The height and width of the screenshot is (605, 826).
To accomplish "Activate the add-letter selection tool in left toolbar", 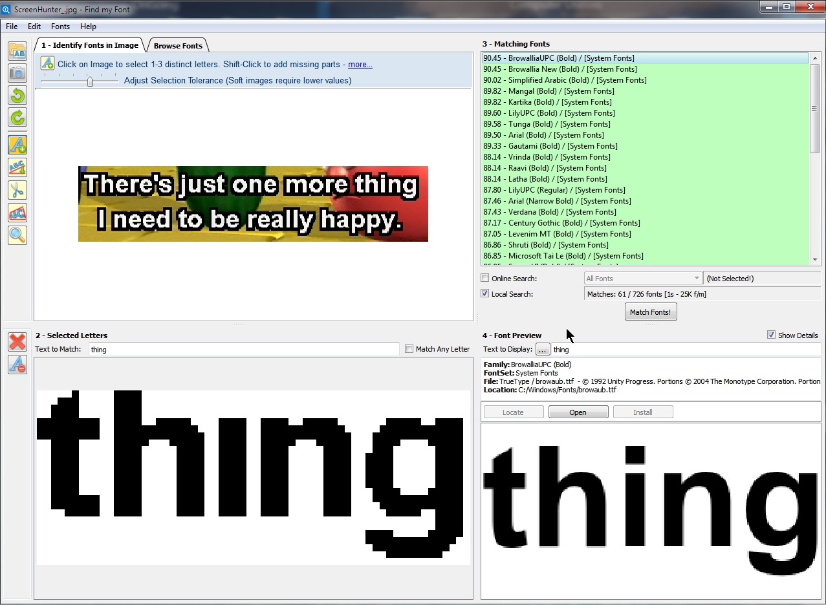I will [x=17, y=145].
